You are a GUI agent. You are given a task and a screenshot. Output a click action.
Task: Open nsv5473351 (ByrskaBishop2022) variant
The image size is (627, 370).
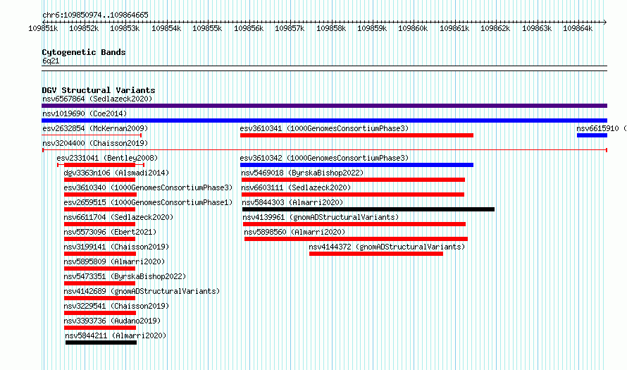(125, 276)
